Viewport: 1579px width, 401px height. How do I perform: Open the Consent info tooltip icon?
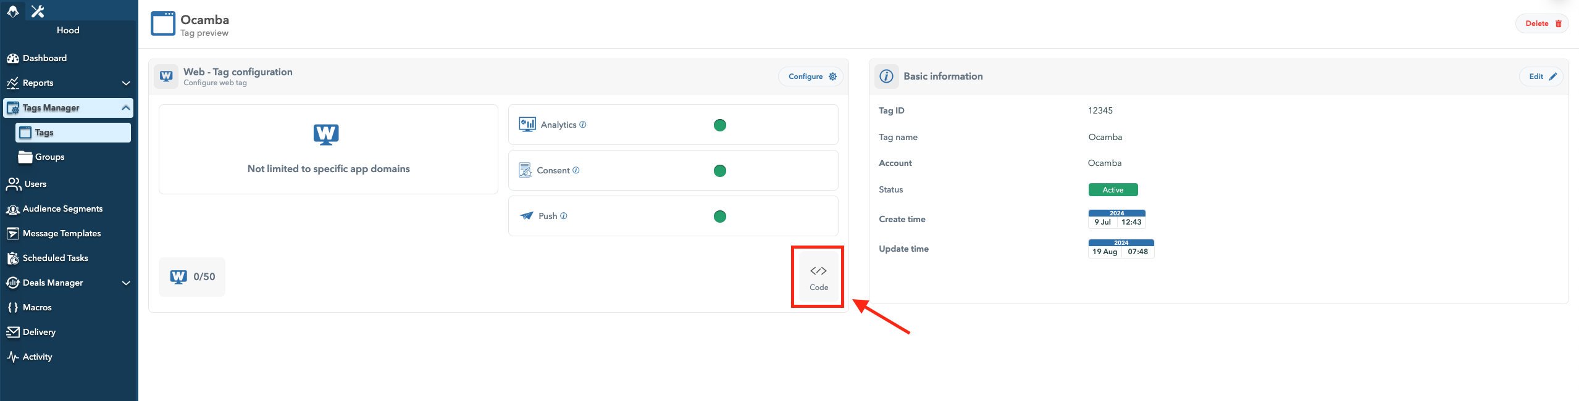click(576, 170)
